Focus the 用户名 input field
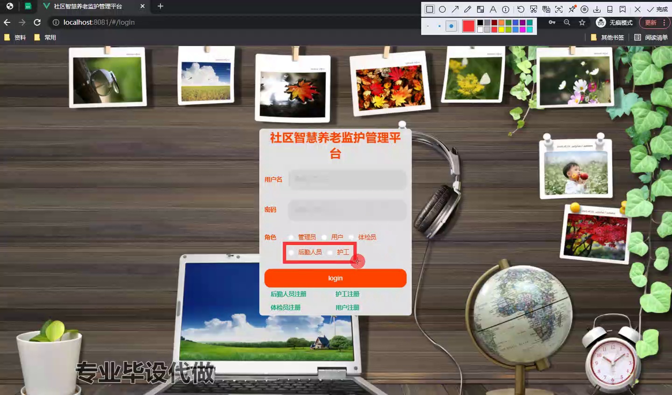 point(348,179)
